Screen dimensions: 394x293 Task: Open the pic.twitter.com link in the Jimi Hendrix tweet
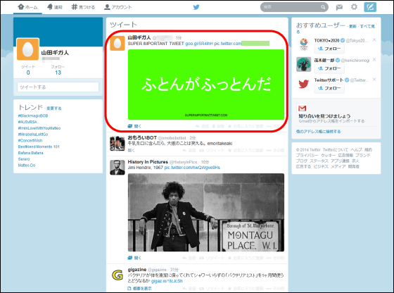pyautogui.click(x=192, y=168)
